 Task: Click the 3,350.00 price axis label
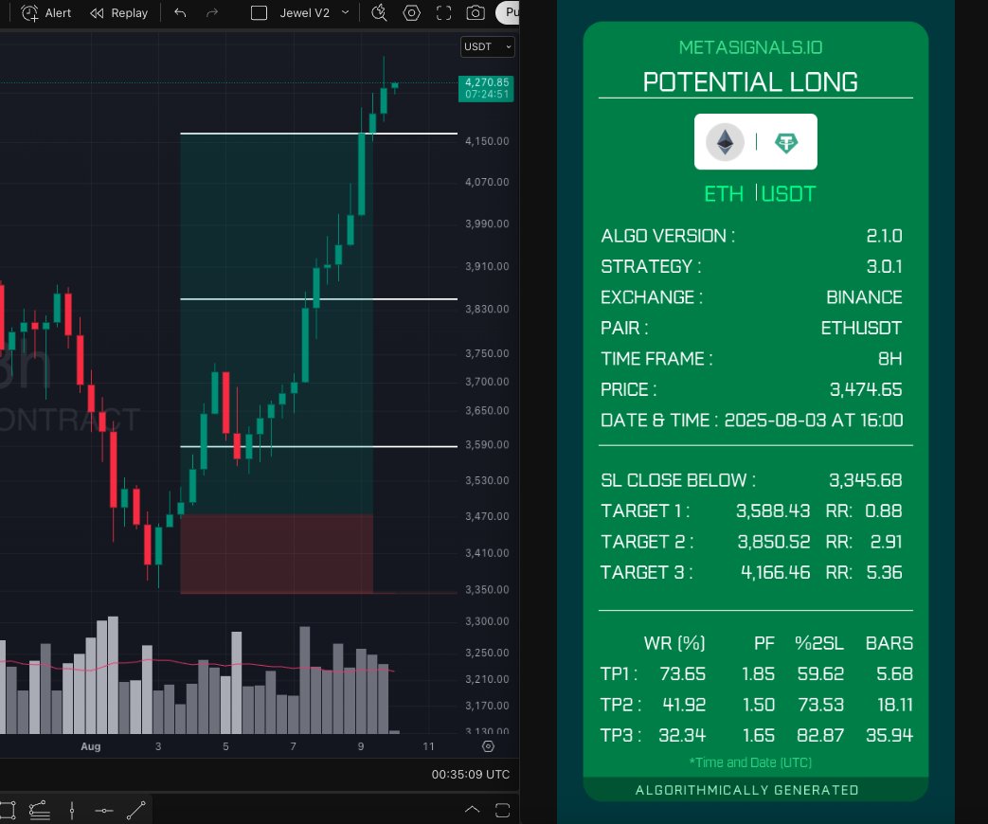[x=487, y=590]
